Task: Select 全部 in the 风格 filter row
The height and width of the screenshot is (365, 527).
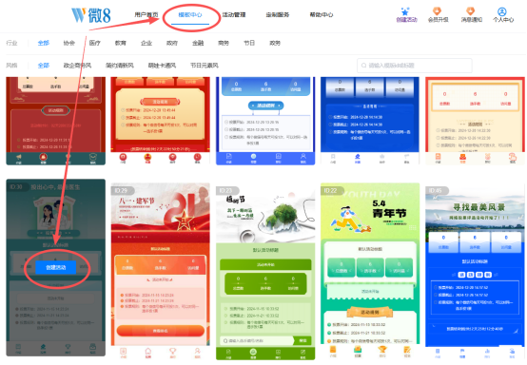Action: (x=44, y=66)
